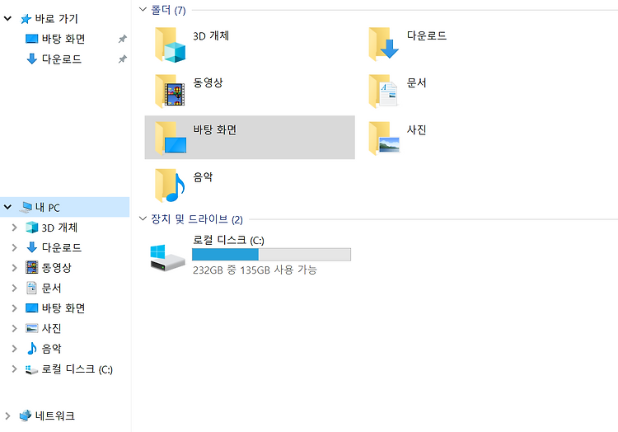Screen dimensions: 618x432
Task: Open the 로컬 디스크 (C:) drive icon
Action: click(167, 258)
